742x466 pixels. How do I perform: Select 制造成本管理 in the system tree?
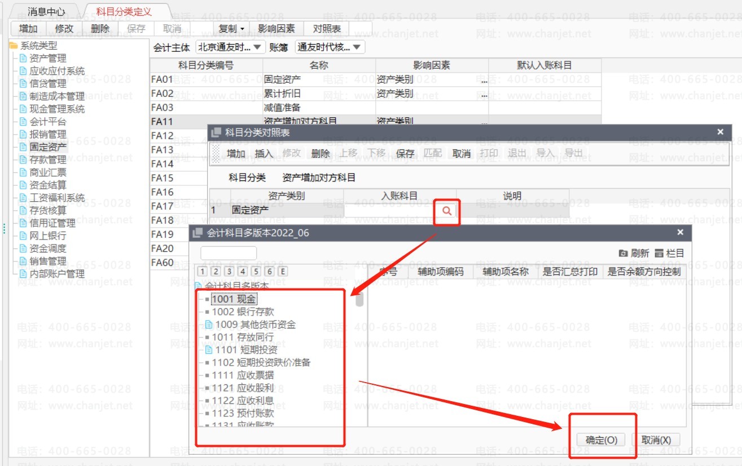(x=57, y=96)
